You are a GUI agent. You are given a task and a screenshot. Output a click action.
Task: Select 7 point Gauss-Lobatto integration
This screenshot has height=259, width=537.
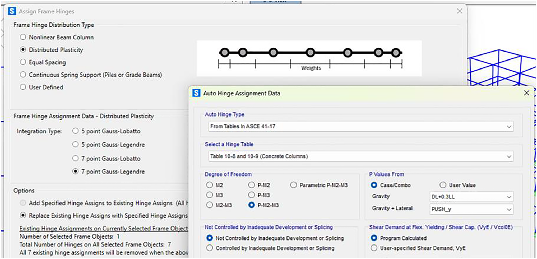[76, 158]
